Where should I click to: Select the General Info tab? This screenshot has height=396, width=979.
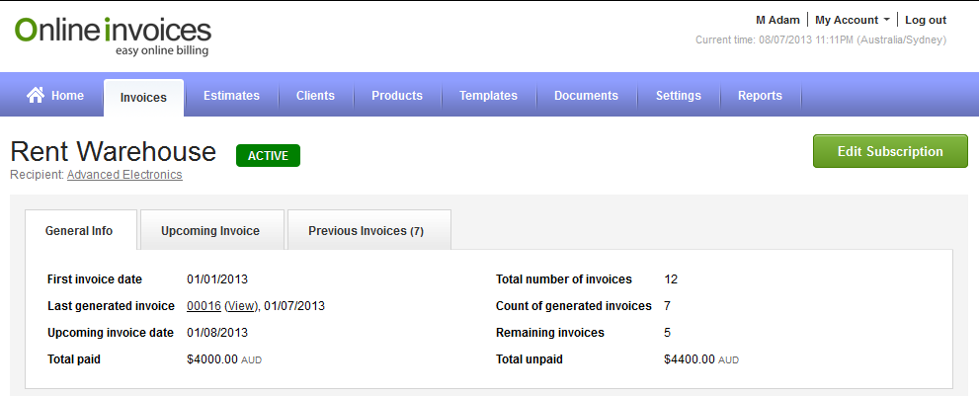pyautogui.click(x=79, y=231)
